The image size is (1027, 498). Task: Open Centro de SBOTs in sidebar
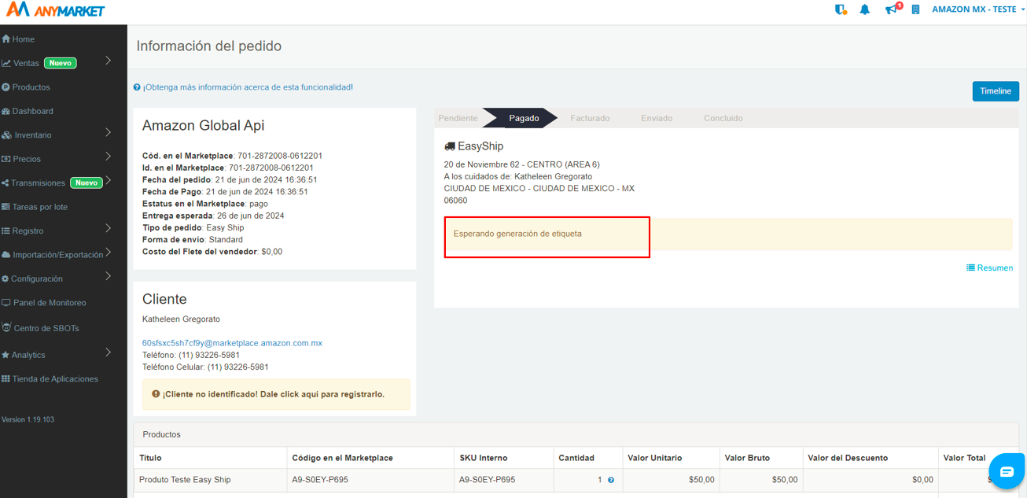point(46,328)
